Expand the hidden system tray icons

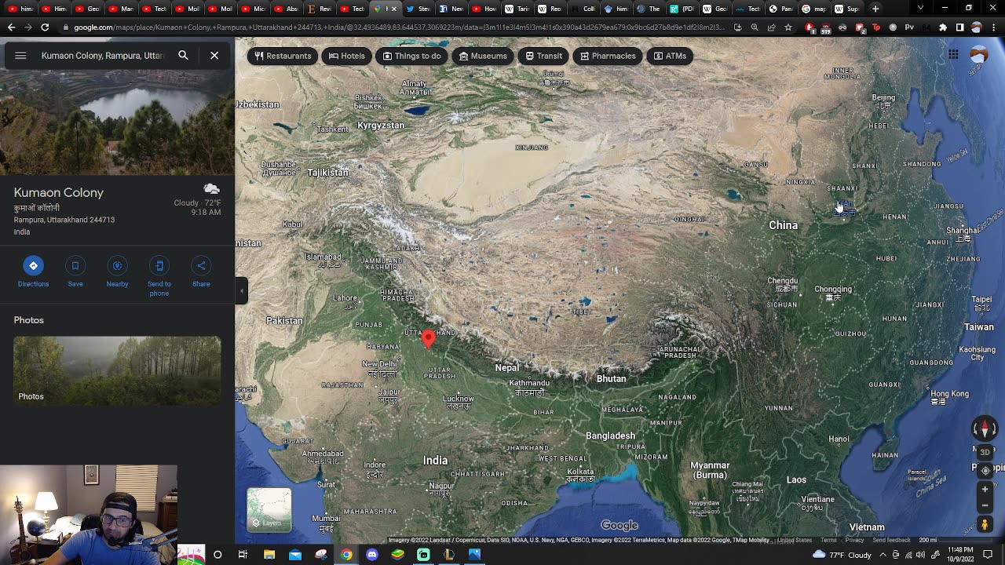[x=883, y=555]
